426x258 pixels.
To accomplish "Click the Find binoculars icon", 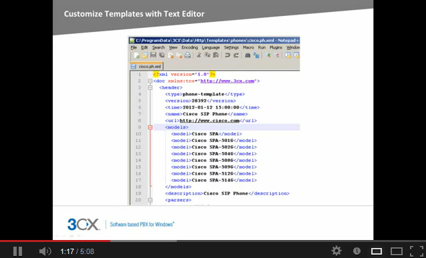I will (247, 55).
